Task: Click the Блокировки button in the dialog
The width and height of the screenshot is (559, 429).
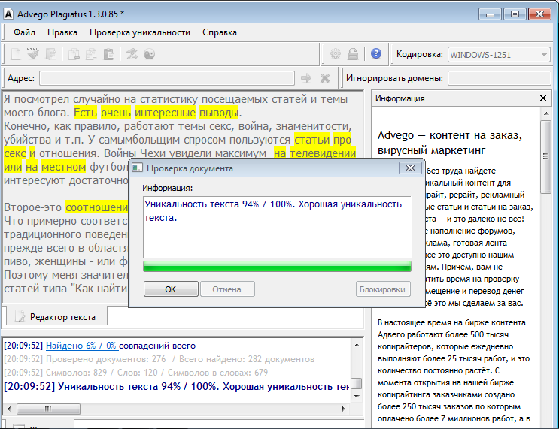Action: [383, 289]
